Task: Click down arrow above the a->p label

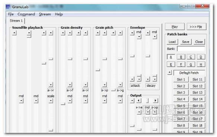Action: (x=105, y=85)
